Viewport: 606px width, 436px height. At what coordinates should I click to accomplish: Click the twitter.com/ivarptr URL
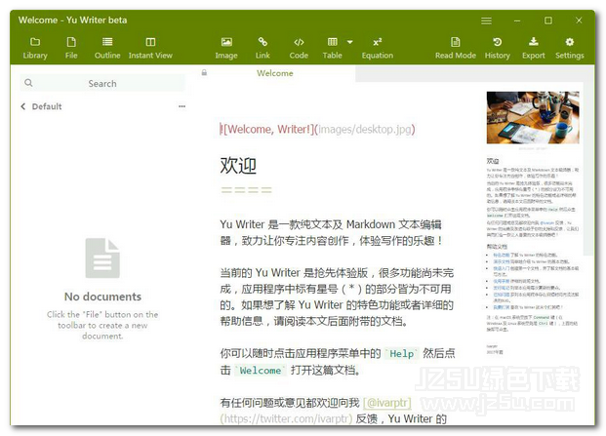[x=286, y=419]
